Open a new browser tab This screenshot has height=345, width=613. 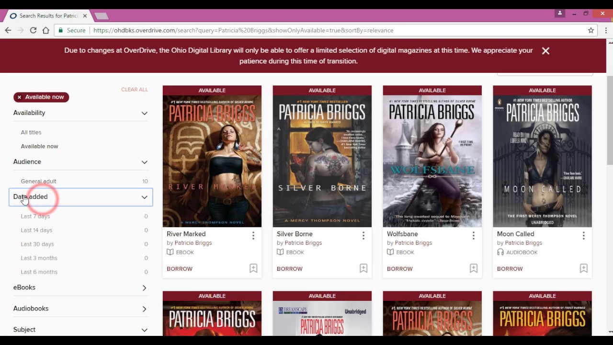pos(101,16)
